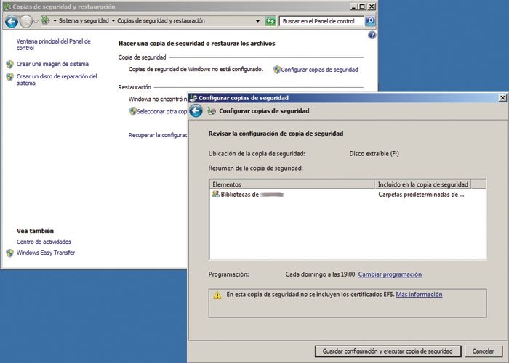The height and width of the screenshot is (363, 509).
Task: Click the Cancelar button
Action: pos(483,351)
